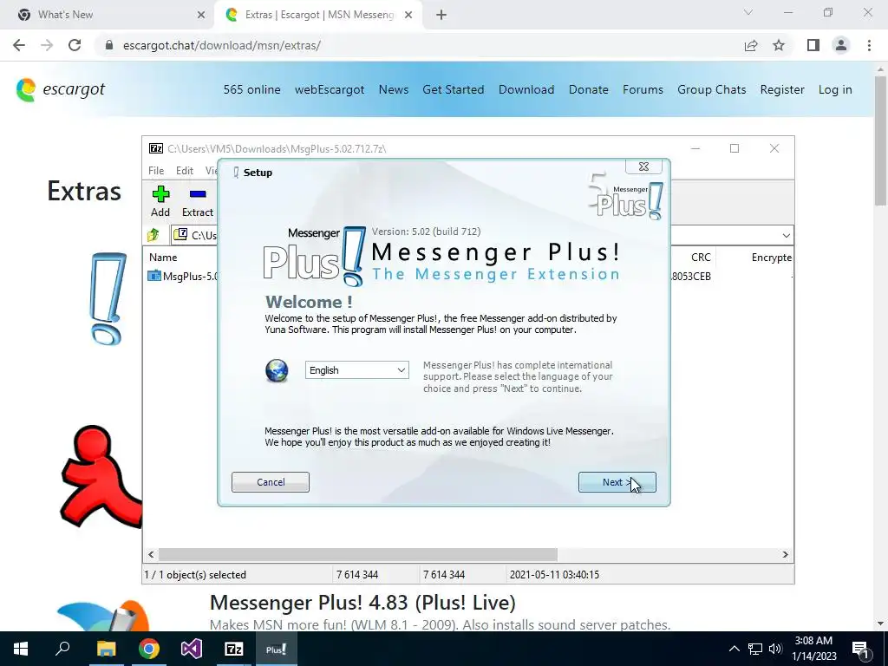Go back in Chrome
The image size is (888, 666).
[x=19, y=45]
